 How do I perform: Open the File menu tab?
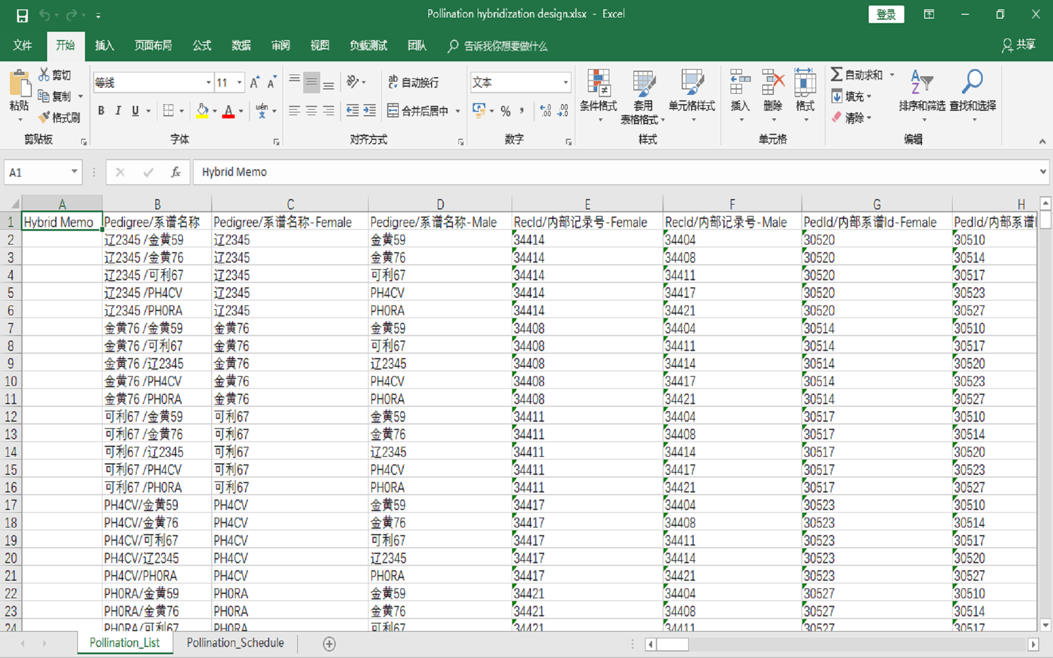tap(22, 46)
